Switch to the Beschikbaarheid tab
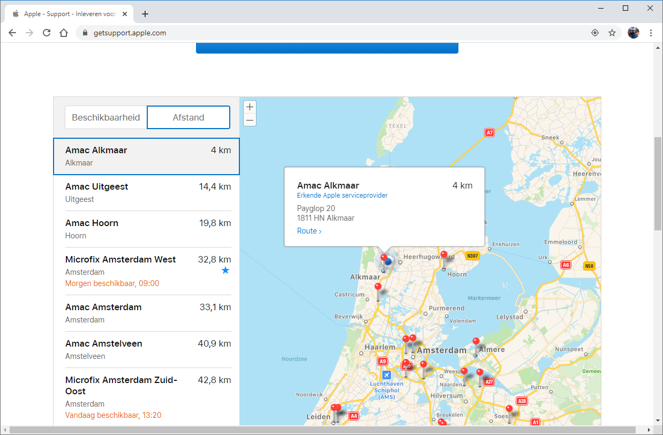The image size is (663, 435). (x=106, y=117)
